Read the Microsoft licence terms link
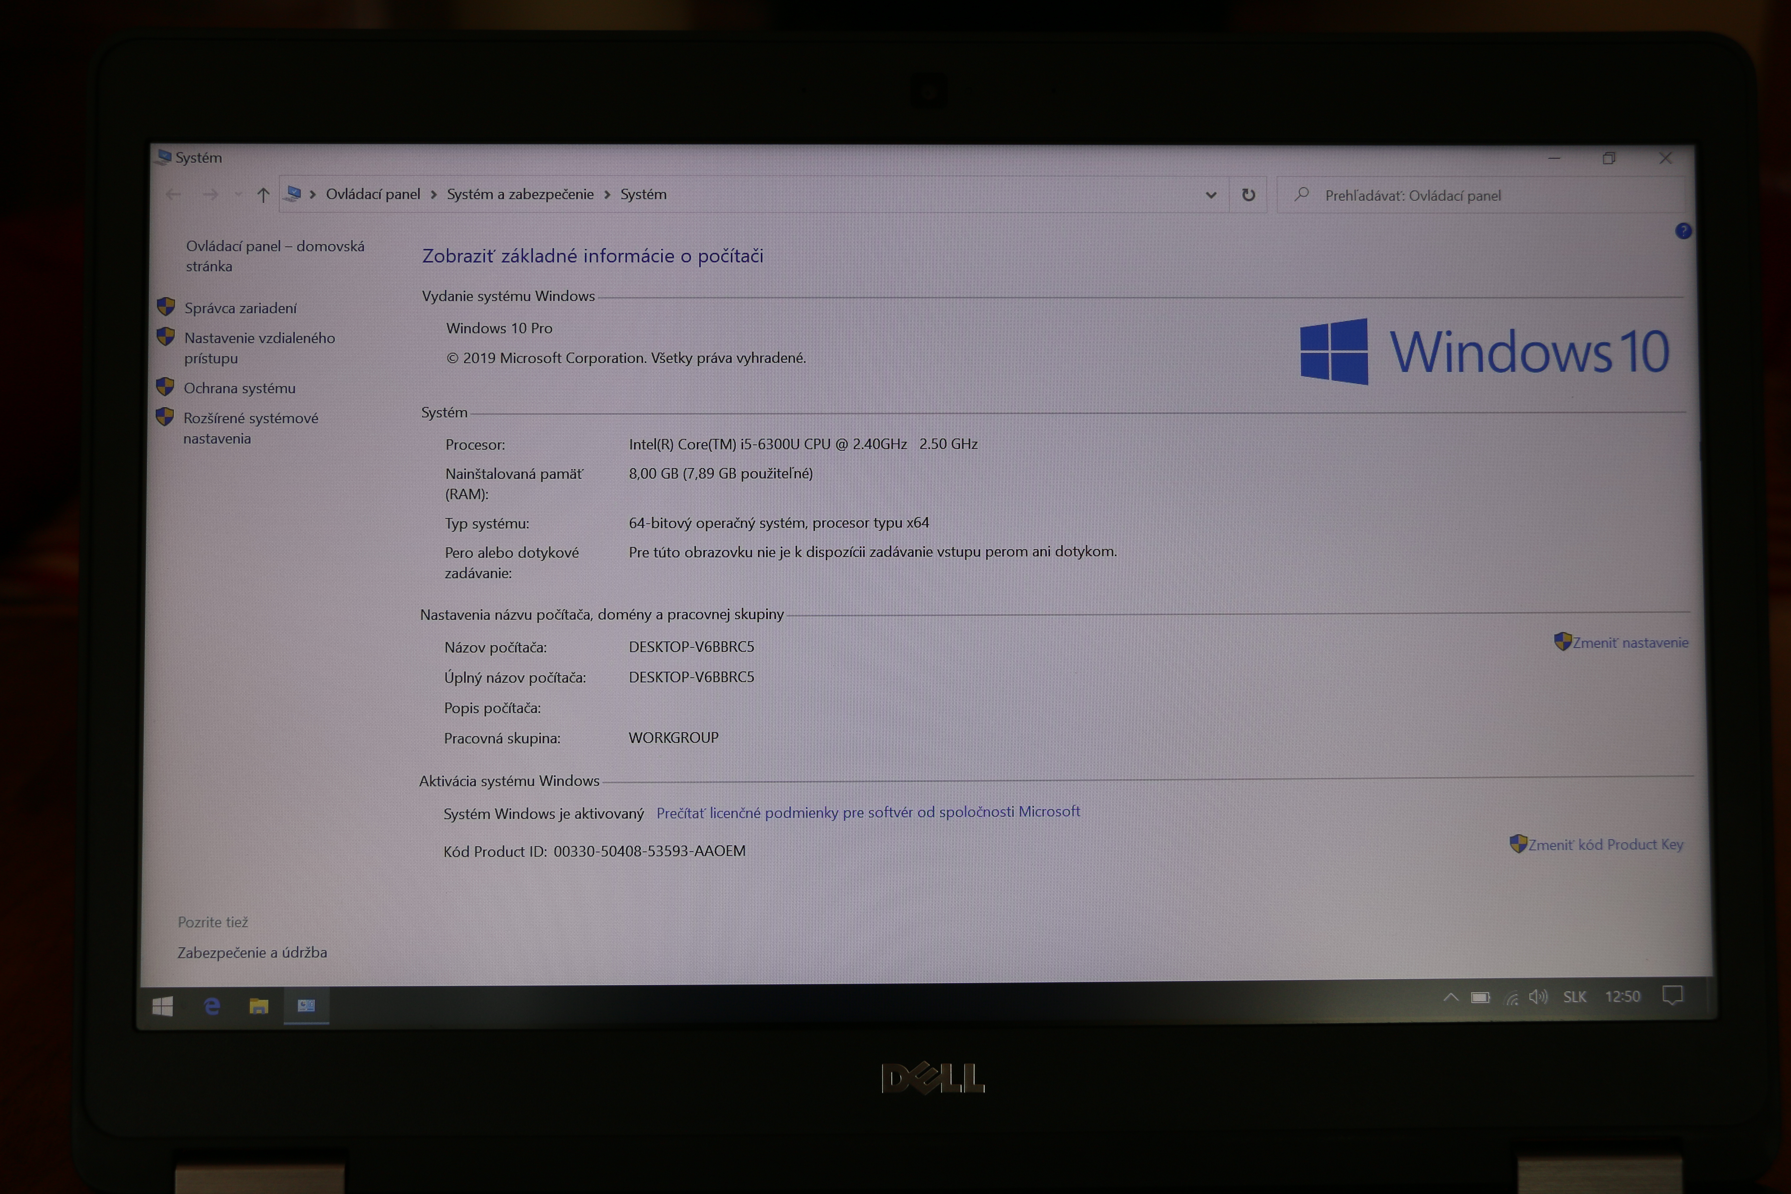1791x1194 pixels. pos(867,812)
